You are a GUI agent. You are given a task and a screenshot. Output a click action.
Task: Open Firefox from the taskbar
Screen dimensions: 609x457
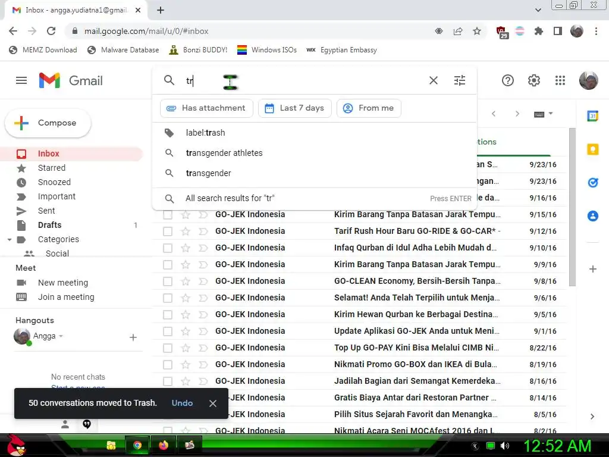click(x=164, y=445)
